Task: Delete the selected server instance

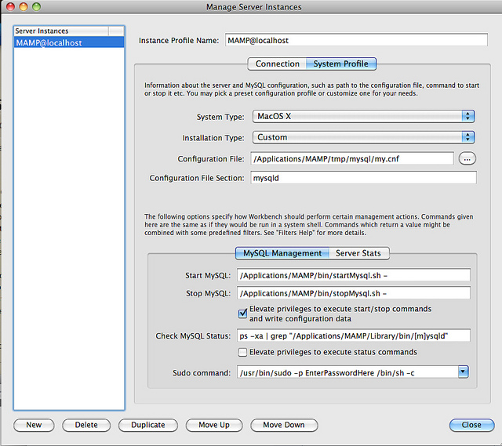Action: coord(86,425)
